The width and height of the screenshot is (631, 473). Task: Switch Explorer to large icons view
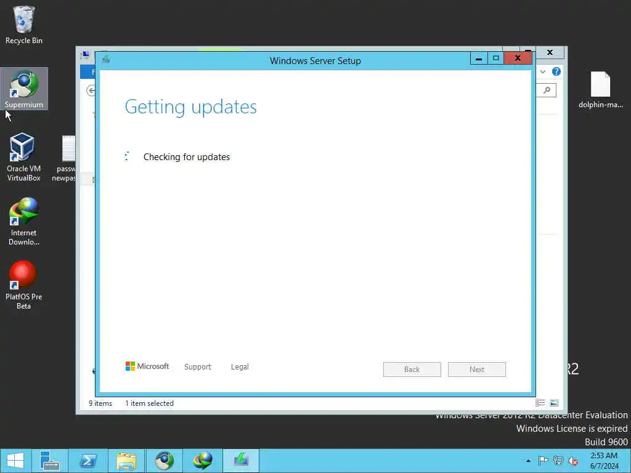[x=554, y=403]
